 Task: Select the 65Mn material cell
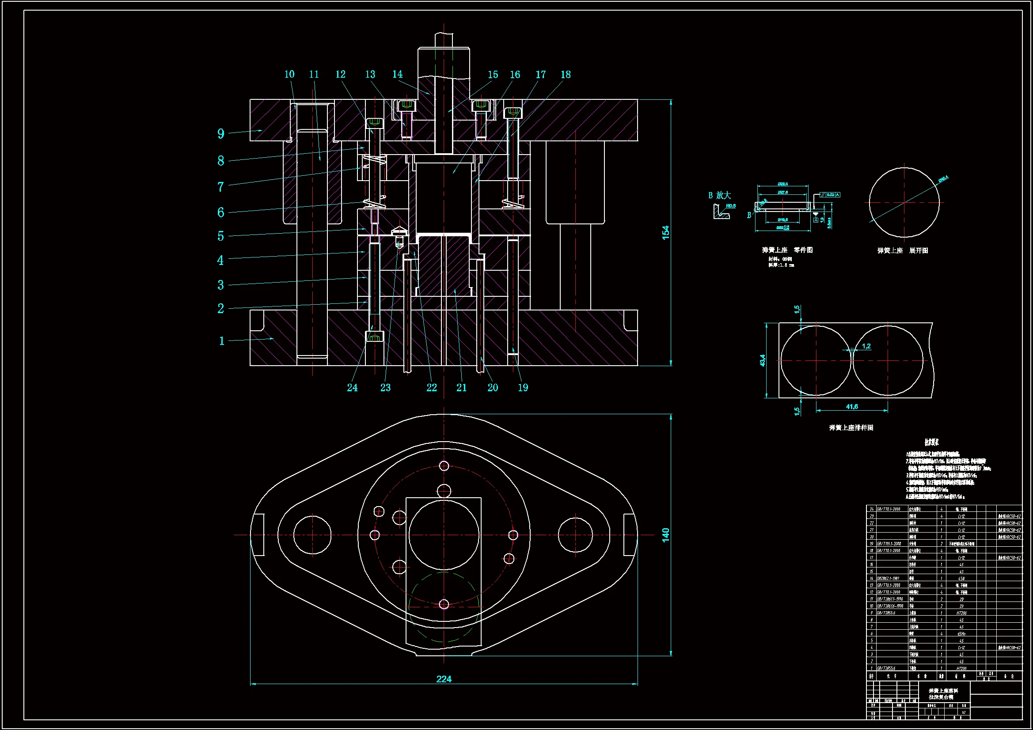(x=961, y=634)
